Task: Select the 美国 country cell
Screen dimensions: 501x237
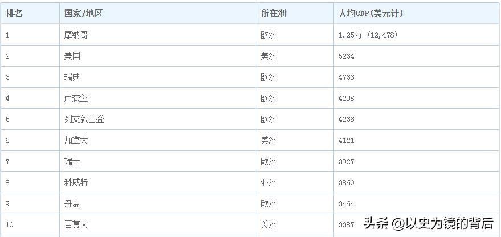Action: tap(72, 56)
